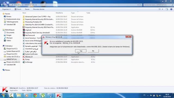Select Bureau in the sidebar
This screenshot has height=98, width=174.
(9, 16)
